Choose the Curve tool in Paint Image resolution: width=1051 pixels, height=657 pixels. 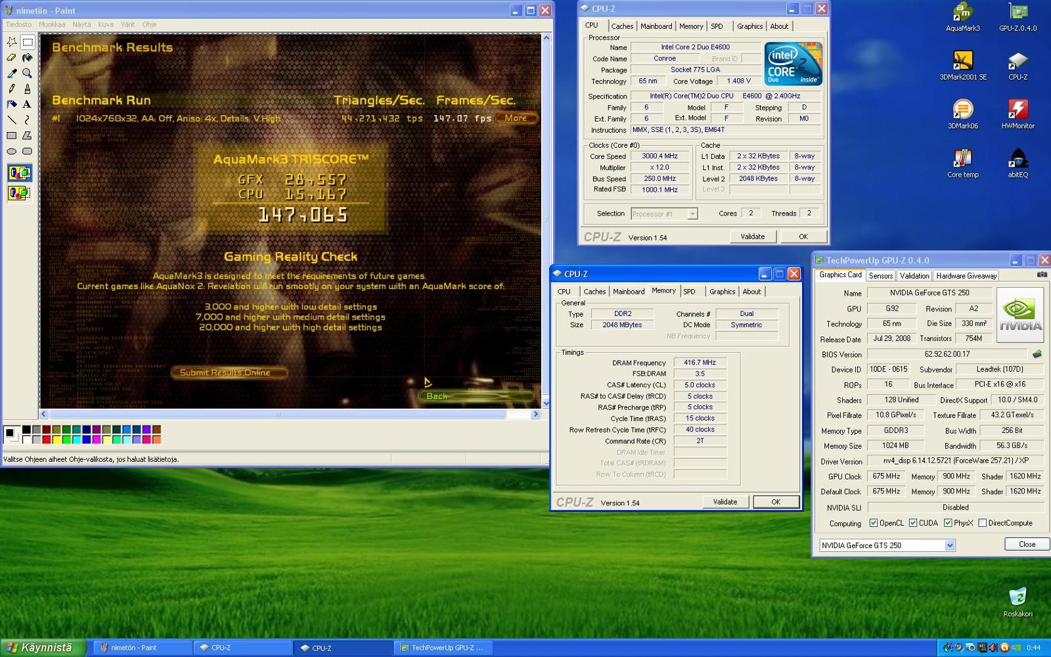tap(28, 120)
